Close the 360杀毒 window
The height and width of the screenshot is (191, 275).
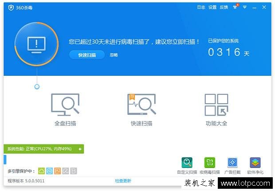coord(264,7)
